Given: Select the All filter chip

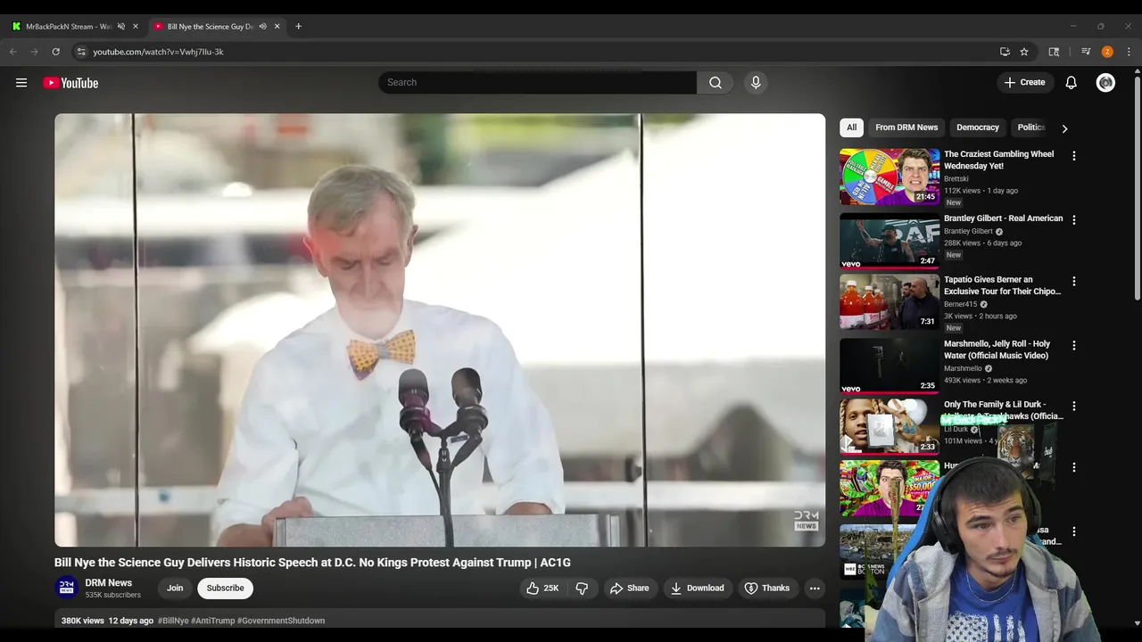Looking at the screenshot, I should (851, 128).
